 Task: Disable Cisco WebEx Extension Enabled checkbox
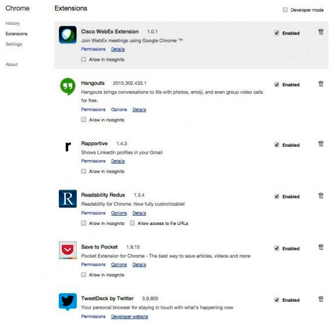tap(277, 33)
